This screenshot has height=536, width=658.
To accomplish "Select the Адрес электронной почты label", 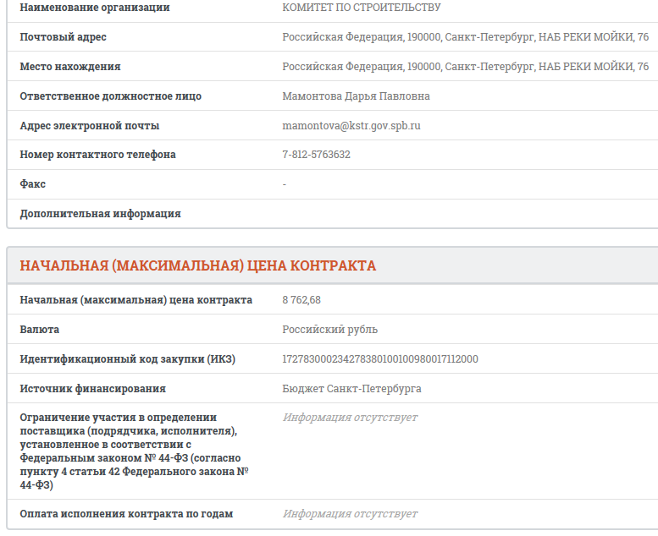I will click(90, 126).
